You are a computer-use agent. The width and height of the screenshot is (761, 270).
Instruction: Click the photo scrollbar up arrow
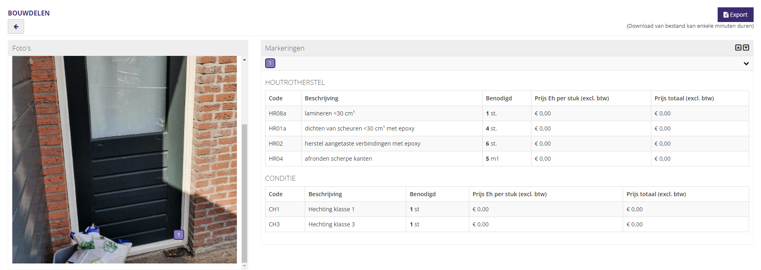[244, 60]
